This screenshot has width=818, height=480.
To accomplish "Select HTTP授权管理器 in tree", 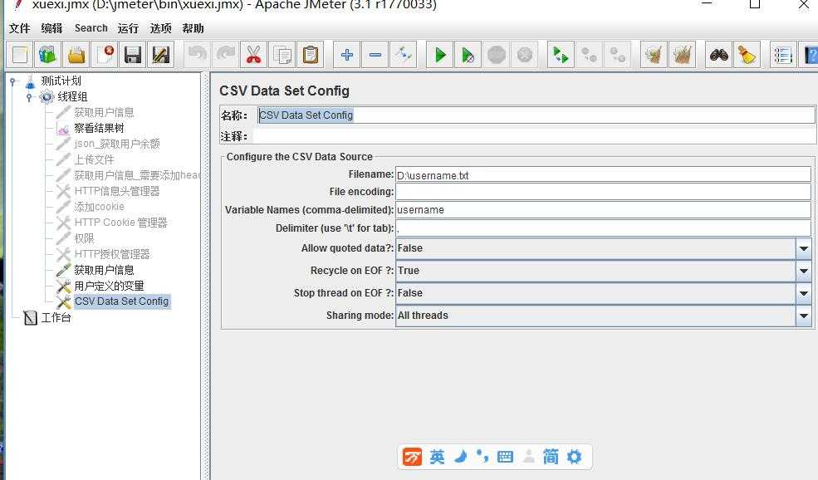I will (x=111, y=254).
